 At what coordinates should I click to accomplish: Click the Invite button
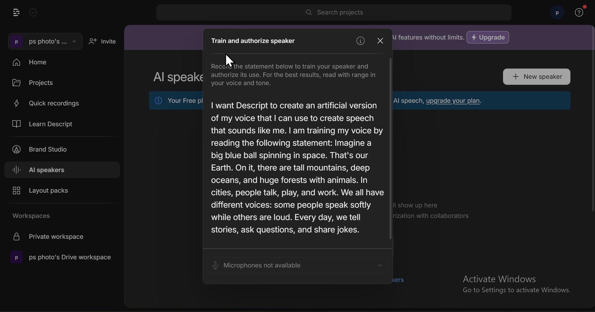tap(102, 41)
